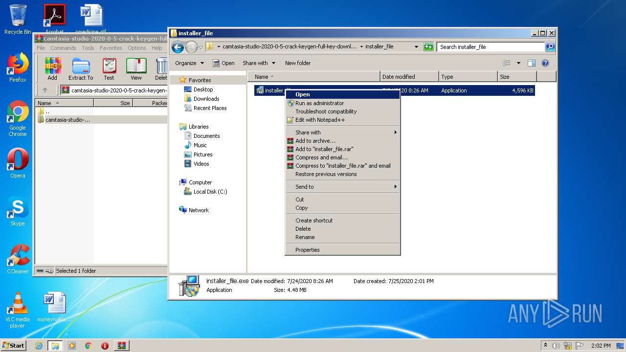Expand Share with submenu in context menu
Screen dimensions: 626x352
(343, 132)
